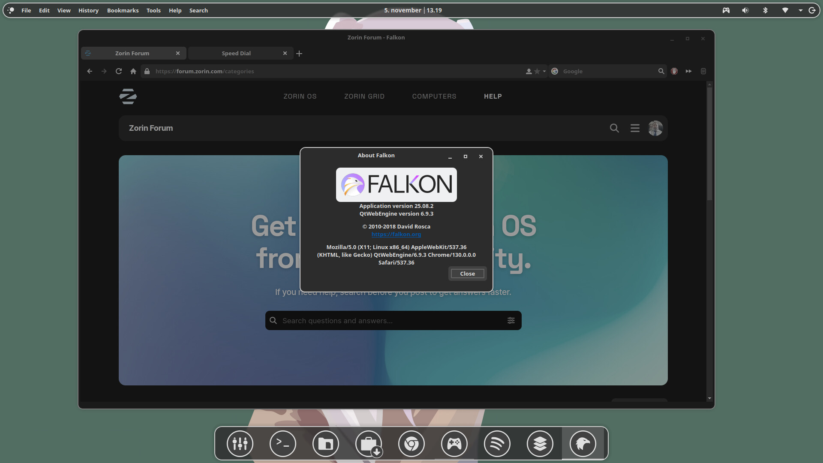Reload the current page
The height and width of the screenshot is (463, 823).
click(x=119, y=71)
